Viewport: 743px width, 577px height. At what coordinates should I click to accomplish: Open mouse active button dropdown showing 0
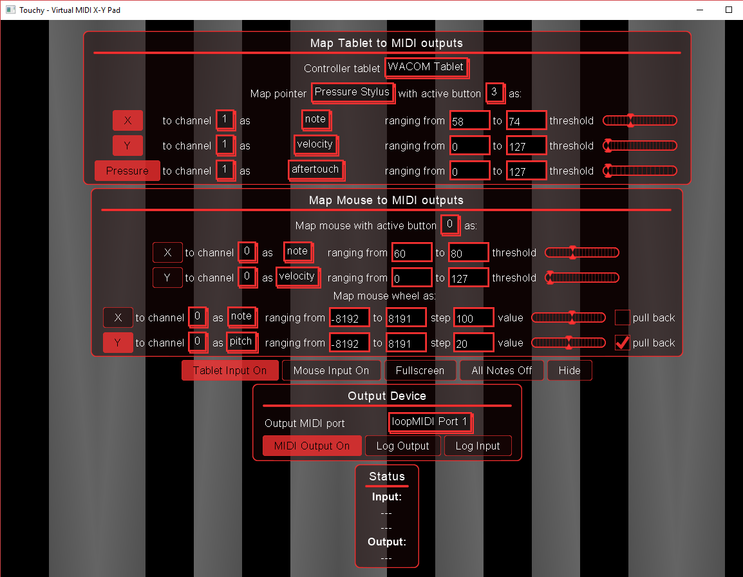point(450,225)
